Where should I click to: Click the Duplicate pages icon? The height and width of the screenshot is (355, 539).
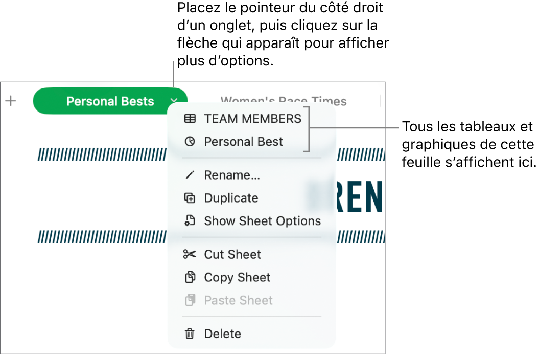click(x=190, y=198)
